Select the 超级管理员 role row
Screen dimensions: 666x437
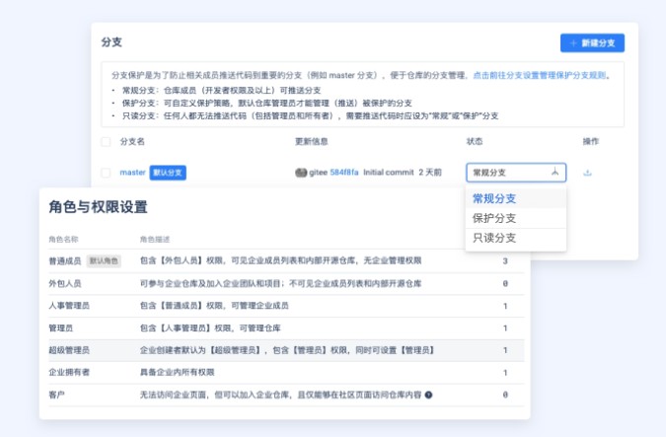(x=286, y=350)
